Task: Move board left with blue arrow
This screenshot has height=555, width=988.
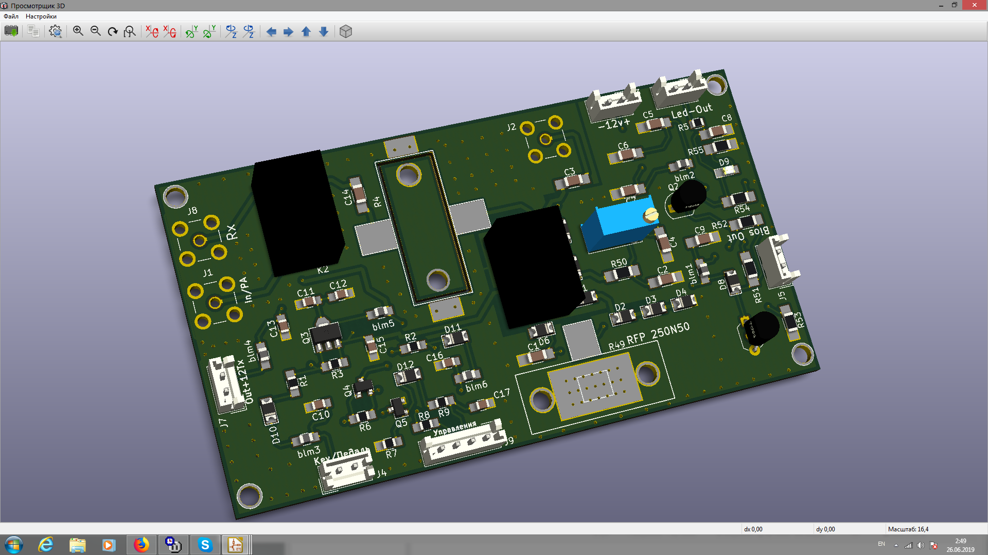Action: (x=271, y=32)
